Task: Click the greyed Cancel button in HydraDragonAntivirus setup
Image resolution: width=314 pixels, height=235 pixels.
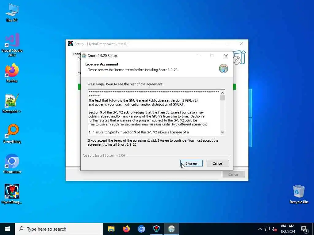Action: [x=233, y=174]
